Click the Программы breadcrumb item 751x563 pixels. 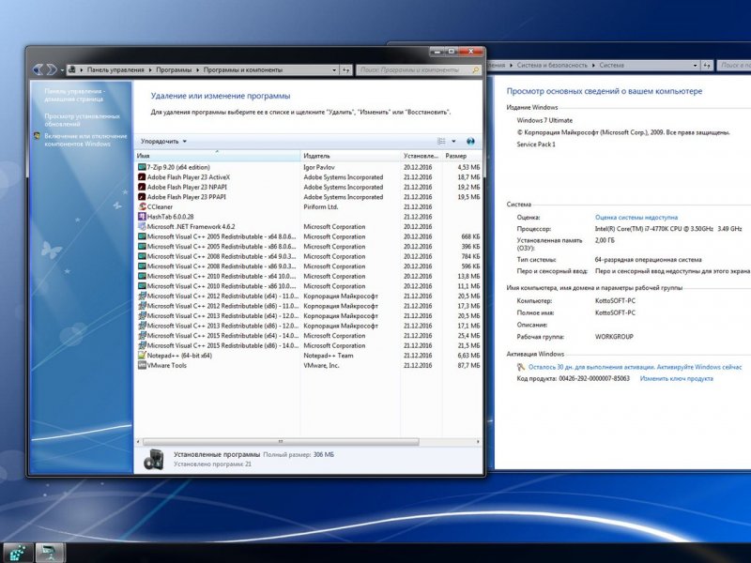(174, 69)
